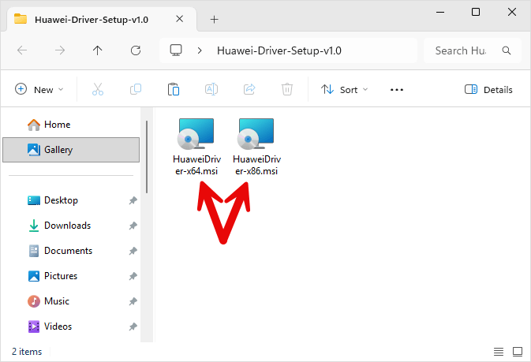The width and height of the screenshot is (531, 362).
Task: Close the Huawei-Driver-Setup-v1.0 tab
Action: [x=179, y=19]
